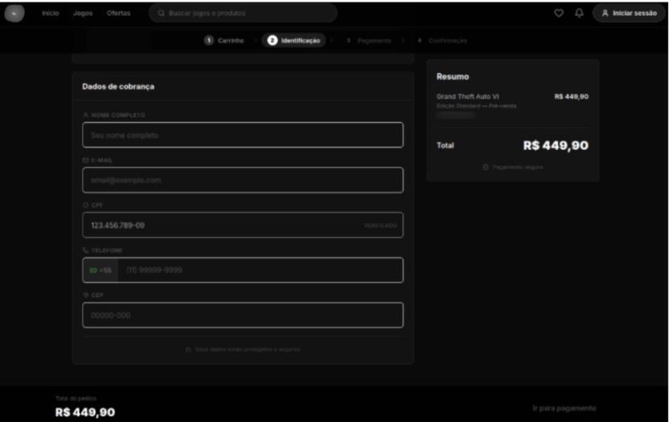The height and width of the screenshot is (422, 672).
Task: Click the person icon by NOME COMPLETO
Action: tap(86, 115)
